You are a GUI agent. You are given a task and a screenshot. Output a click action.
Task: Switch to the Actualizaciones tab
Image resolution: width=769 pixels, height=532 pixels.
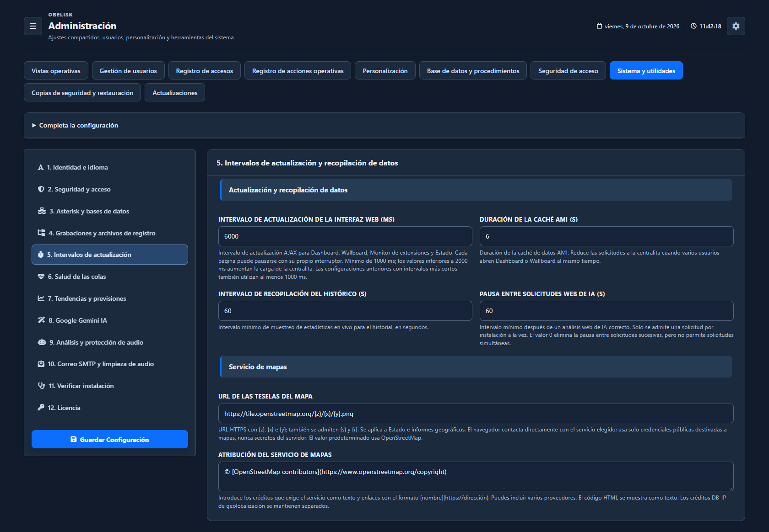pos(175,93)
